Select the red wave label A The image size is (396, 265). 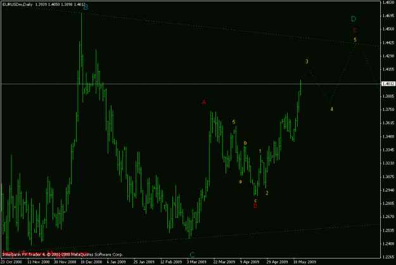click(204, 102)
